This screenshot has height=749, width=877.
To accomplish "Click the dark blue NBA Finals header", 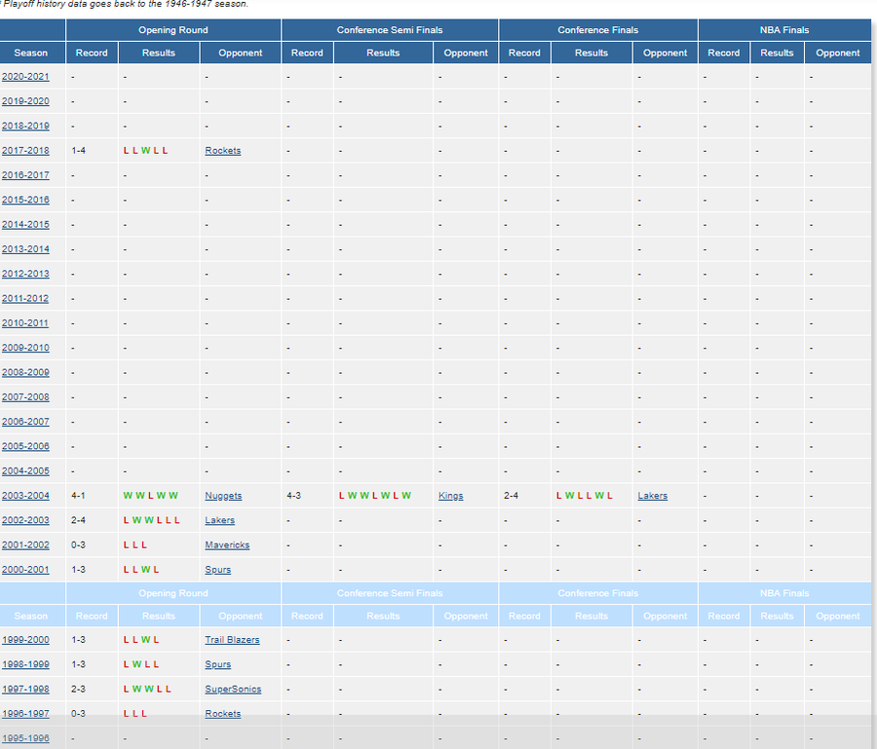I will pyautogui.click(x=784, y=30).
